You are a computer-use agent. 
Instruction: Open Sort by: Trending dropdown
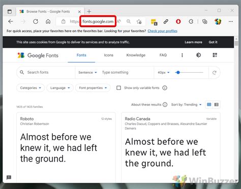click(x=186, y=105)
